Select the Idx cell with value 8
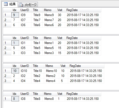This screenshot has height=108, width=119. (x=15, y=99)
